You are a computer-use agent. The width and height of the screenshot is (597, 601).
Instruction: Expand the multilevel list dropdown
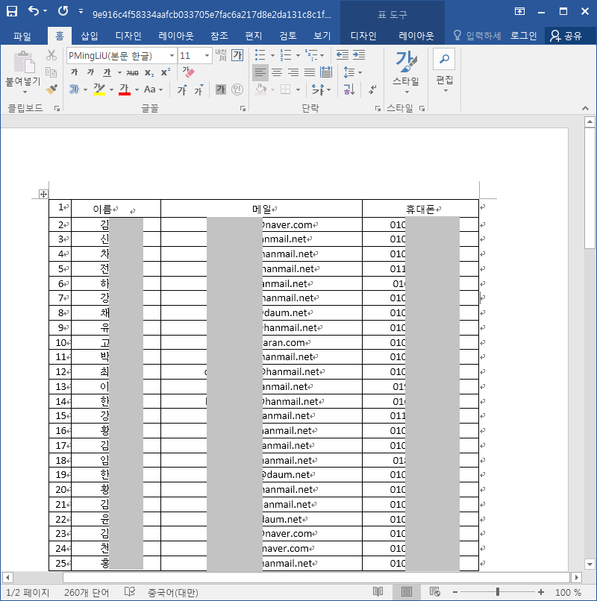coord(322,56)
